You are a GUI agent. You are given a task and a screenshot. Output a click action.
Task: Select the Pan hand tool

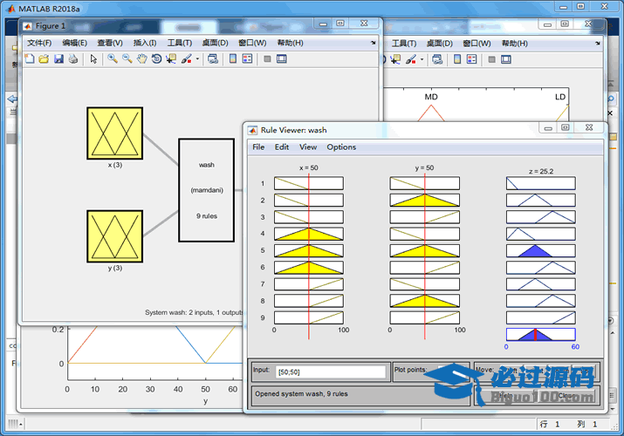(142, 58)
